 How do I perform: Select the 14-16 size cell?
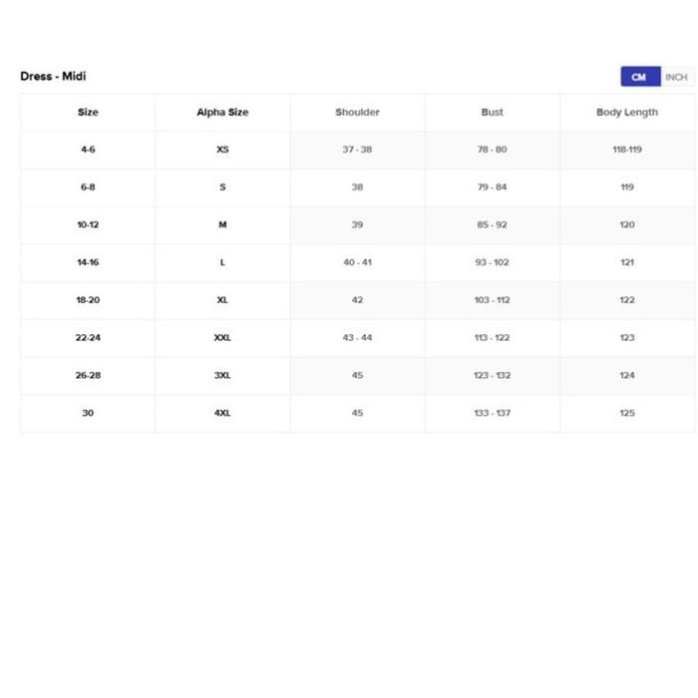88,263
